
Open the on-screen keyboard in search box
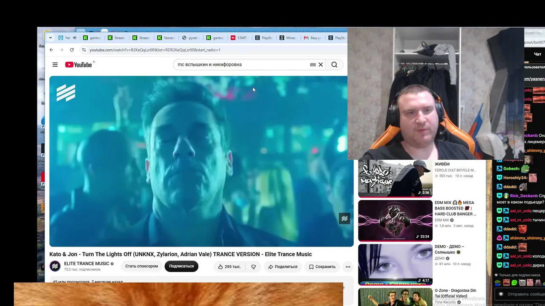pos(313,65)
